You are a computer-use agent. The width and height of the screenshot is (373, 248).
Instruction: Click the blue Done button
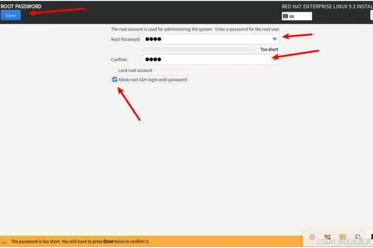click(x=11, y=15)
